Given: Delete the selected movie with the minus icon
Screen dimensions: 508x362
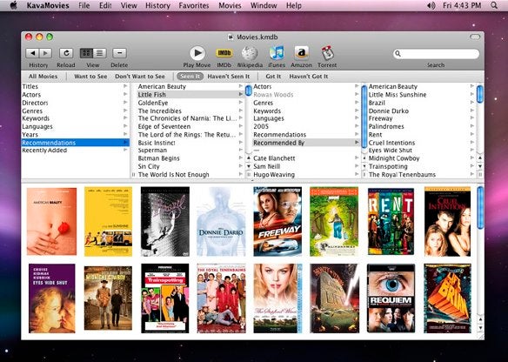Looking at the screenshot, I should 119,53.
